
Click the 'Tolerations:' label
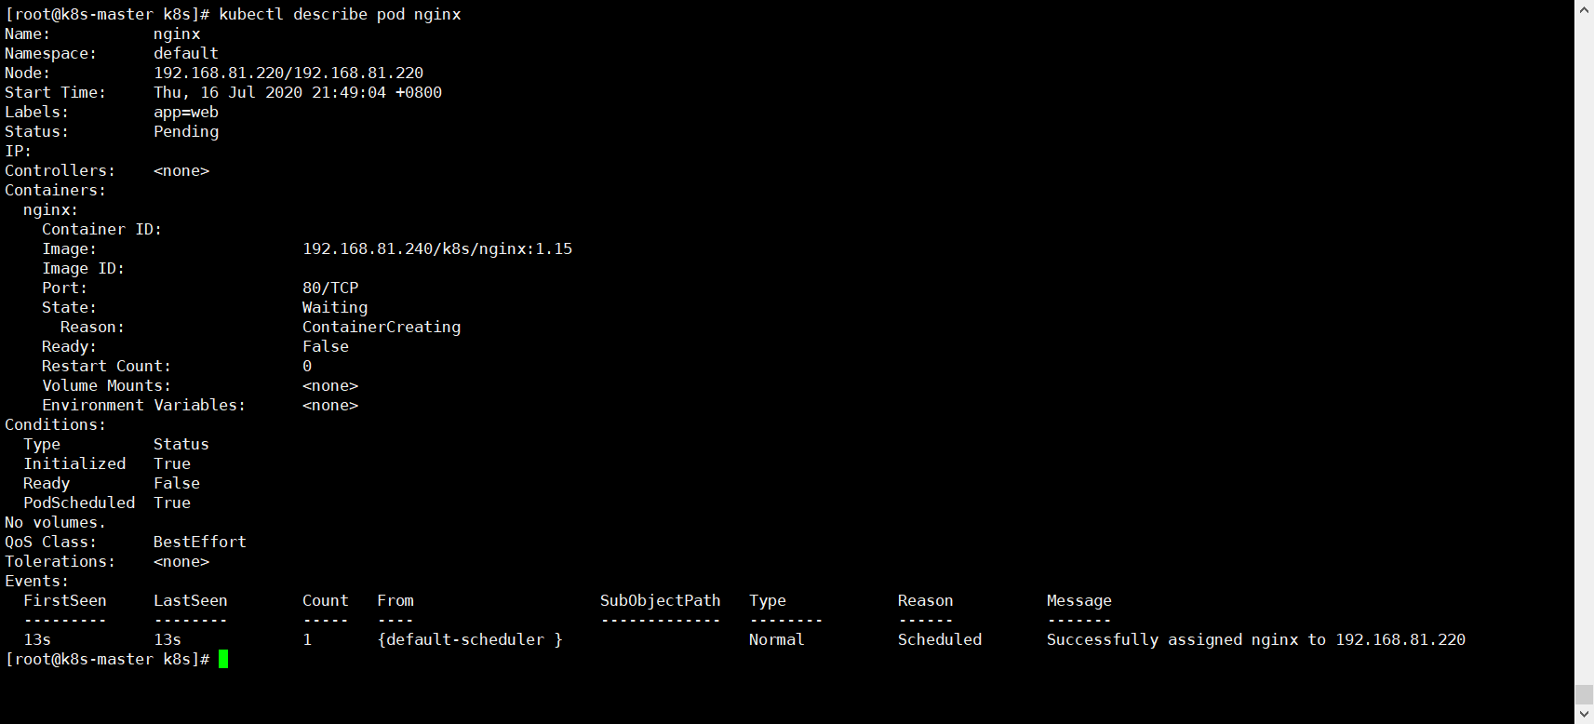coord(60,561)
